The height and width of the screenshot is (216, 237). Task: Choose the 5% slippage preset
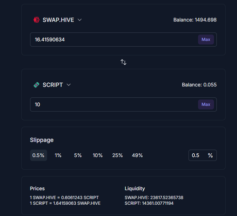78,155
